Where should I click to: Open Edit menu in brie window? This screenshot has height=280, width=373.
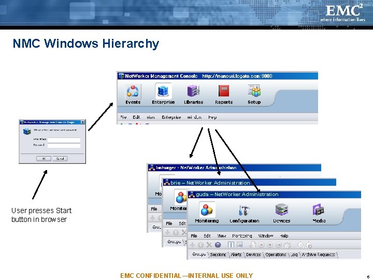pos(182,223)
